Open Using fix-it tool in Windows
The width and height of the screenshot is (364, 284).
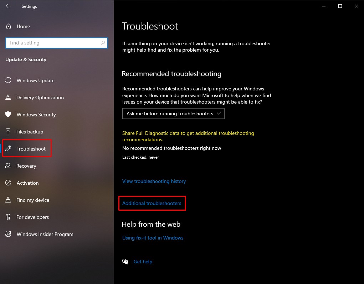(x=153, y=238)
